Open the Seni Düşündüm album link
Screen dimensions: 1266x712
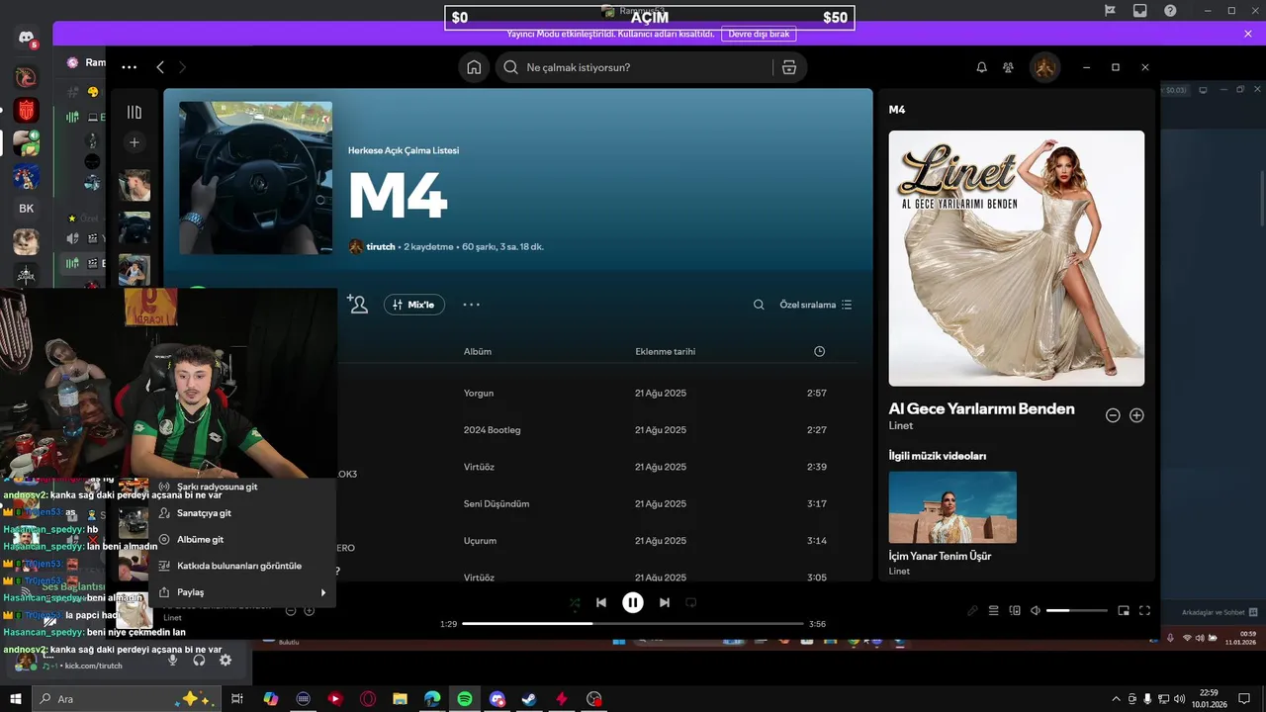(497, 504)
